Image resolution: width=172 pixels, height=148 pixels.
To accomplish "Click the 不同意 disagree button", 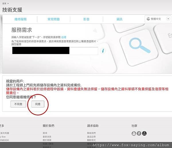I will (18, 104).
